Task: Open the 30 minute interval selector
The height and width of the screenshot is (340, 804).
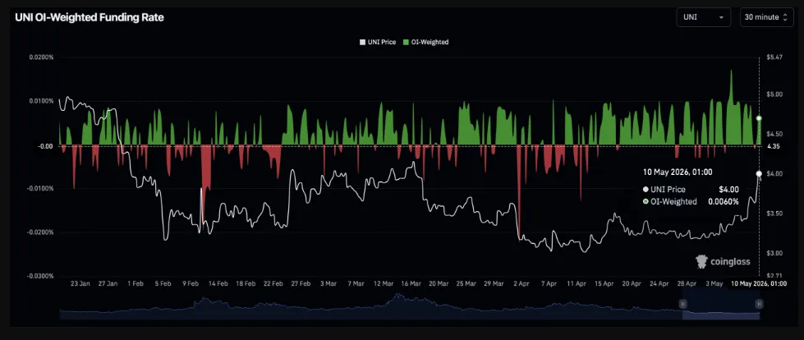Action: [x=768, y=17]
